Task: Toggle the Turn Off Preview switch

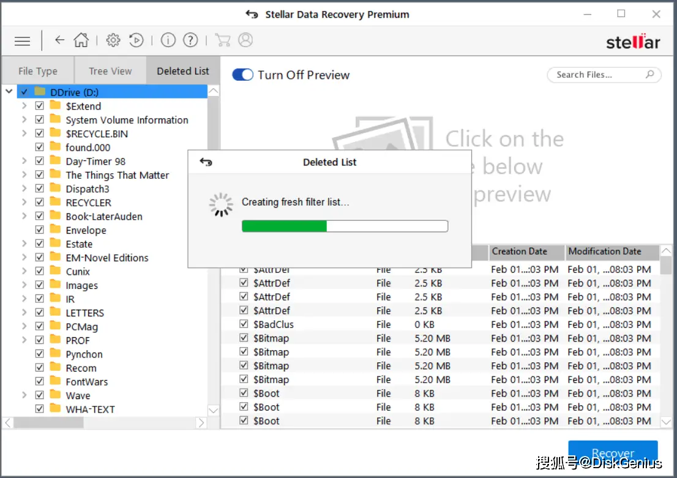Action: coord(242,75)
